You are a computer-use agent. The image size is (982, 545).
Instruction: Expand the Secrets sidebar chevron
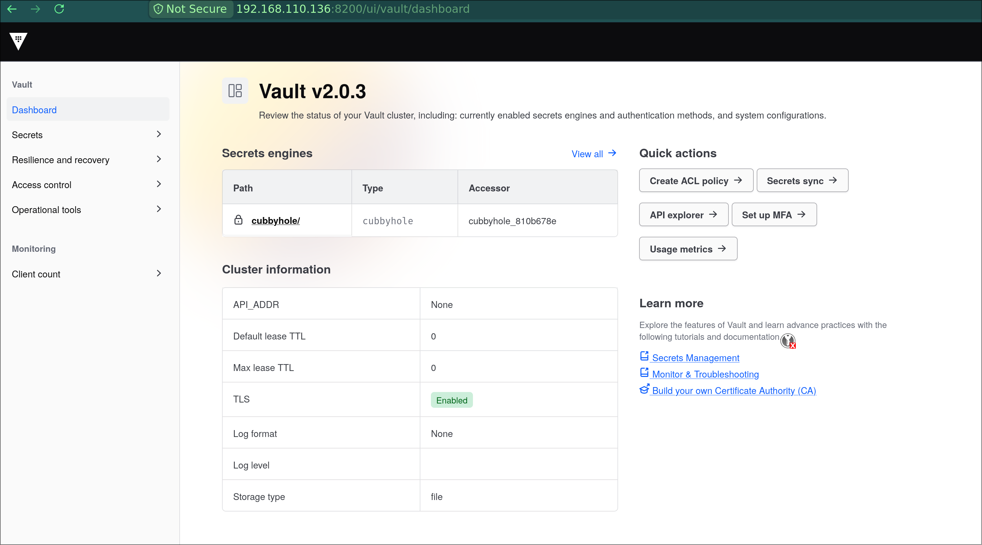[159, 134]
